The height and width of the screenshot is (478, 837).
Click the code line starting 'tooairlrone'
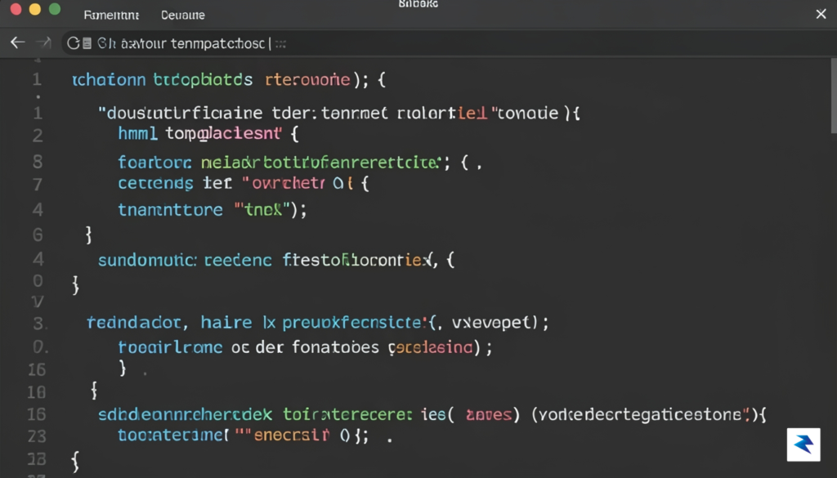coord(306,348)
